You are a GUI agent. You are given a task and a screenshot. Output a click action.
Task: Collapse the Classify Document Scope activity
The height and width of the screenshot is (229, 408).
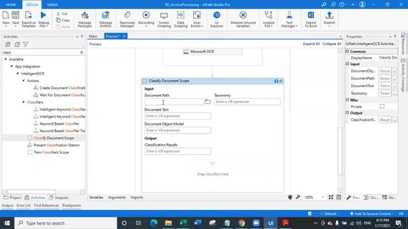tap(281, 81)
